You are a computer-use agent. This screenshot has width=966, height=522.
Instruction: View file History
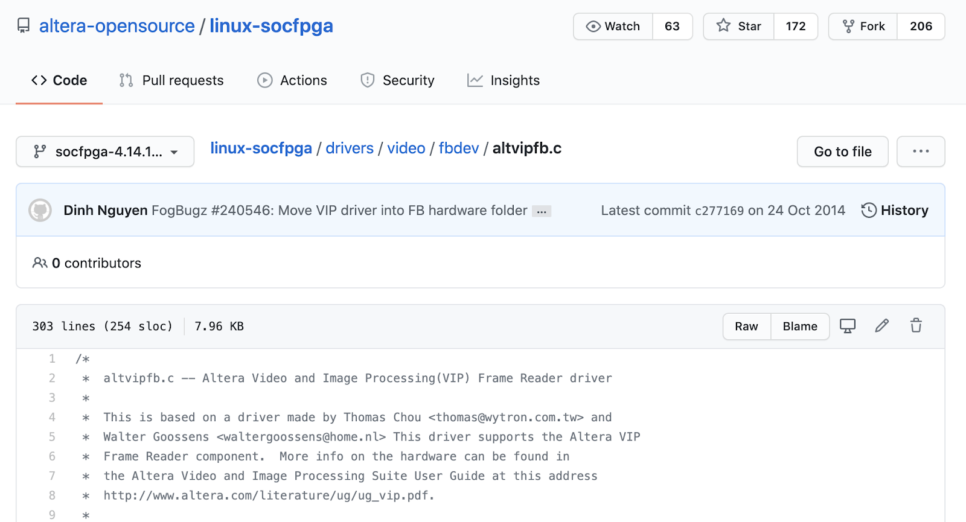895,210
